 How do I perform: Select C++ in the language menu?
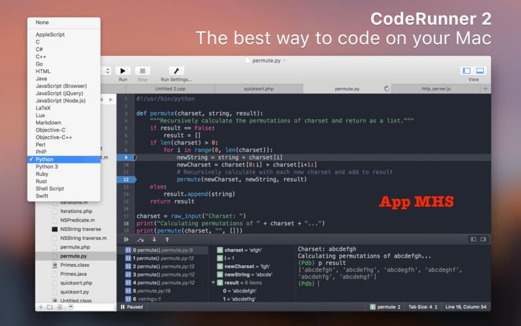[64, 57]
